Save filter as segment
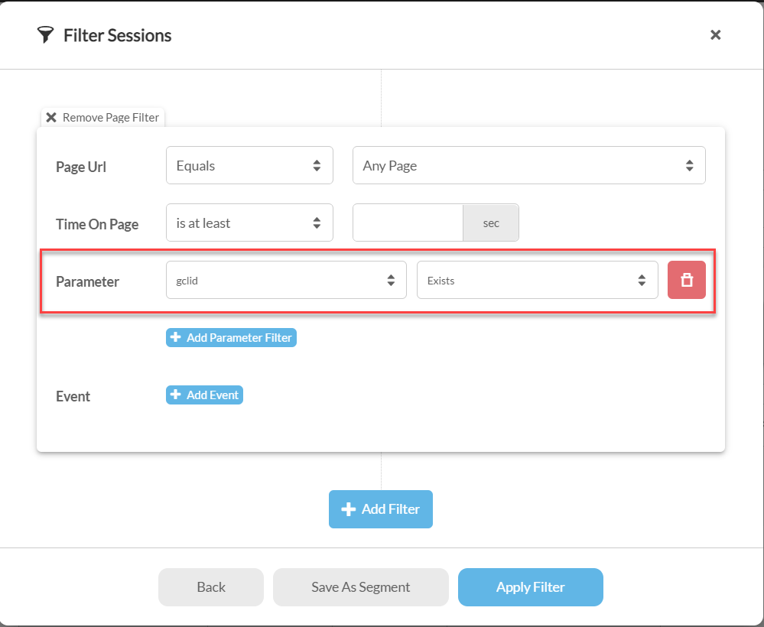 [360, 587]
